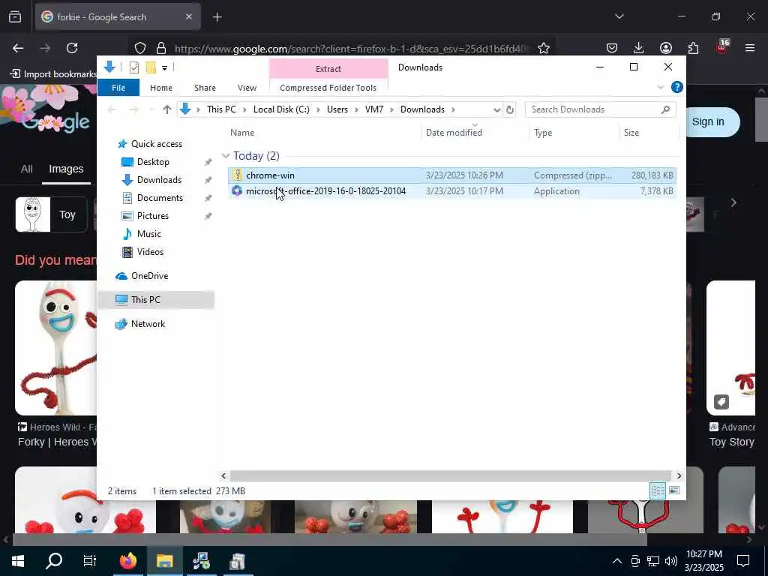
Task: Open Task View on the taskbar
Action: [90, 561]
